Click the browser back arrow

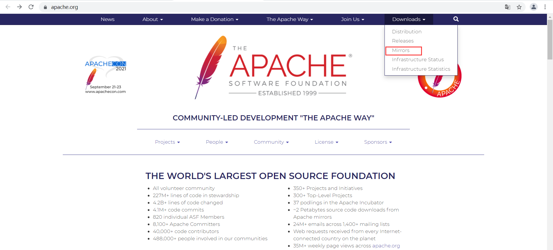point(8,7)
